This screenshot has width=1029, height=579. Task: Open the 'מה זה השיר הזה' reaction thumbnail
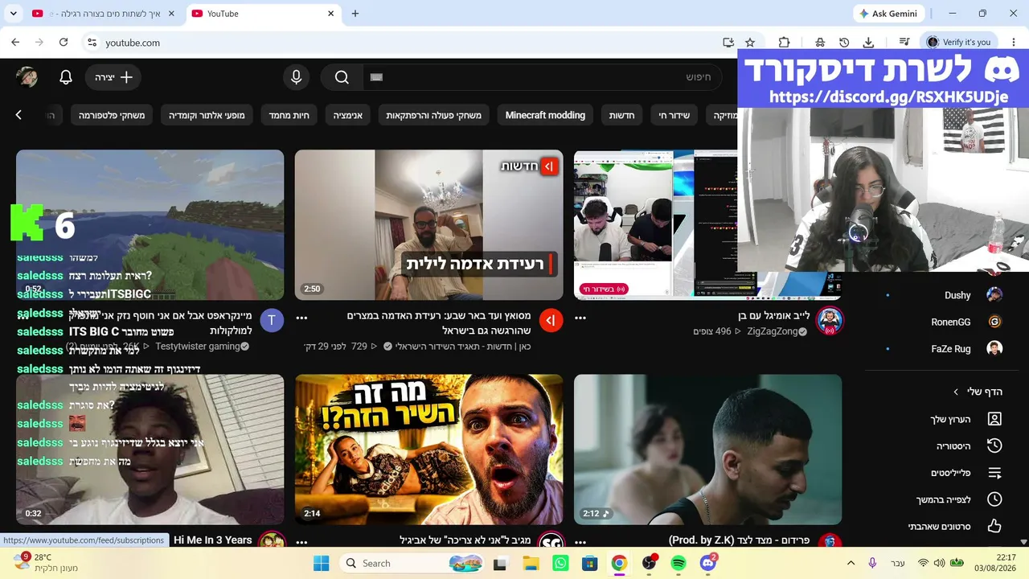[429, 450]
